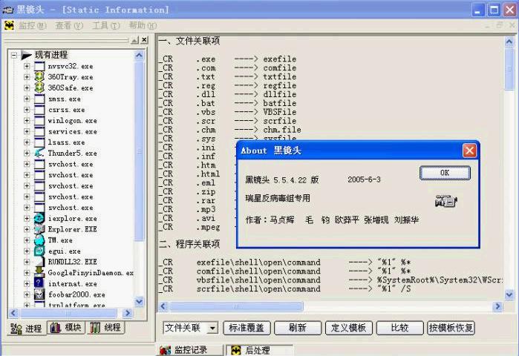Switch to the 进程 tab
The height and width of the screenshot is (356, 519).
[26, 328]
